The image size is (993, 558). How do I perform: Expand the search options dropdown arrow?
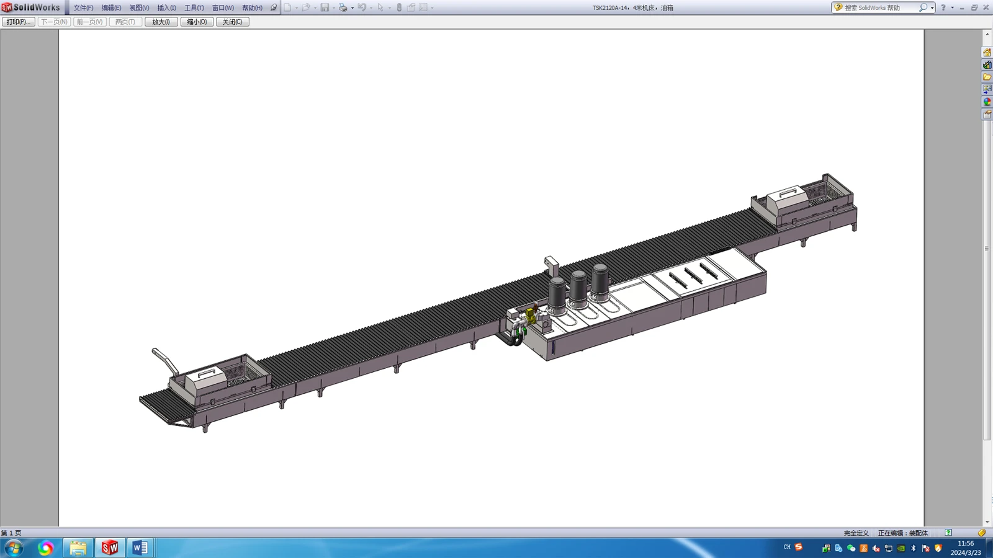932,8
